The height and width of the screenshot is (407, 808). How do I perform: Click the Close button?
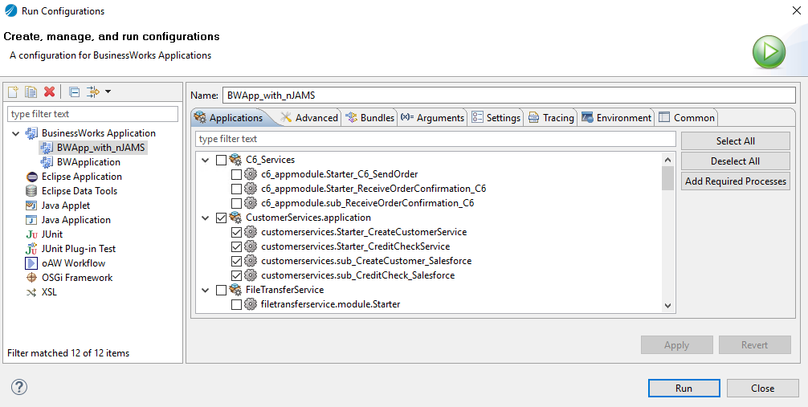(x=763, y=388)
